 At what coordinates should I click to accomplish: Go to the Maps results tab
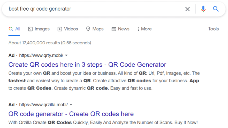click(95, 29)
